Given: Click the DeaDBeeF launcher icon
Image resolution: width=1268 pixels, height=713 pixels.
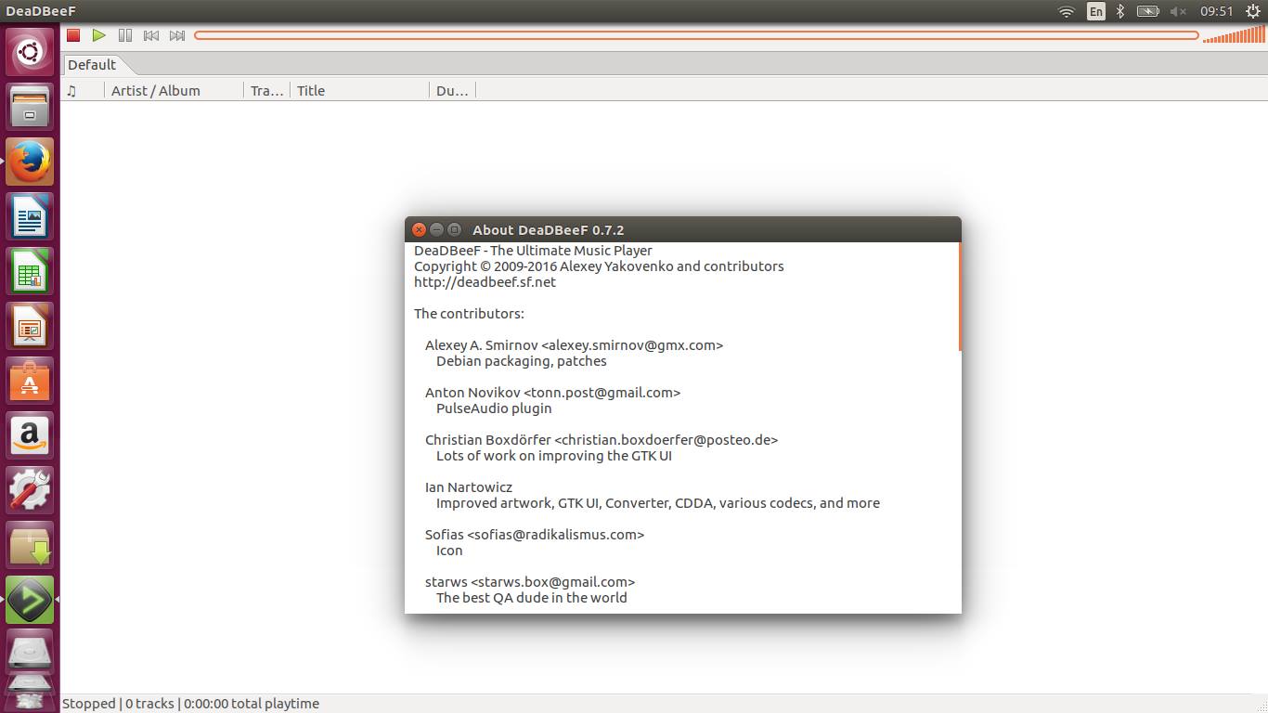Looking at the screenshot, I should (x=30, y=600).
